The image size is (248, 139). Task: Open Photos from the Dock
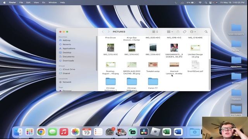tap(75, 132)
